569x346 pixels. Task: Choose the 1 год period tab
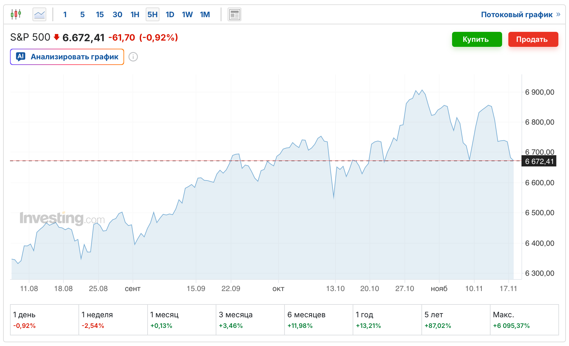387,320
